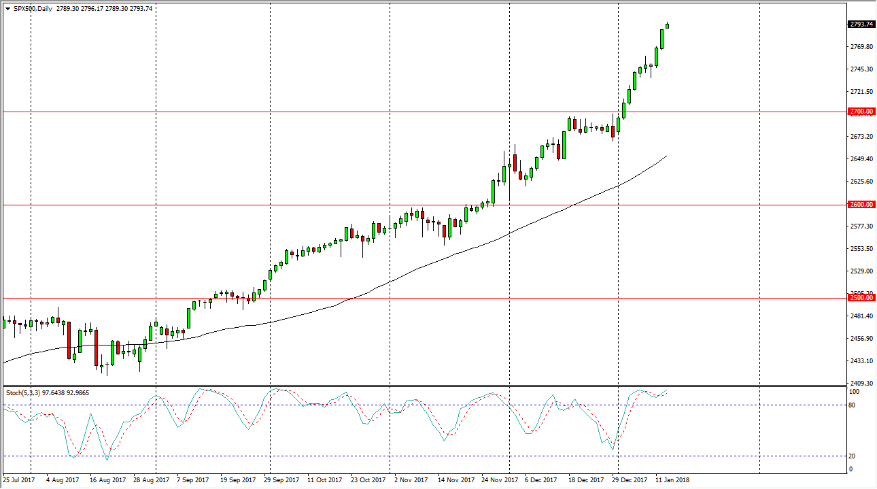Click the divider between chart and stochastic panel
This screenshot has height=489, width=877.
tap(408, 385)
